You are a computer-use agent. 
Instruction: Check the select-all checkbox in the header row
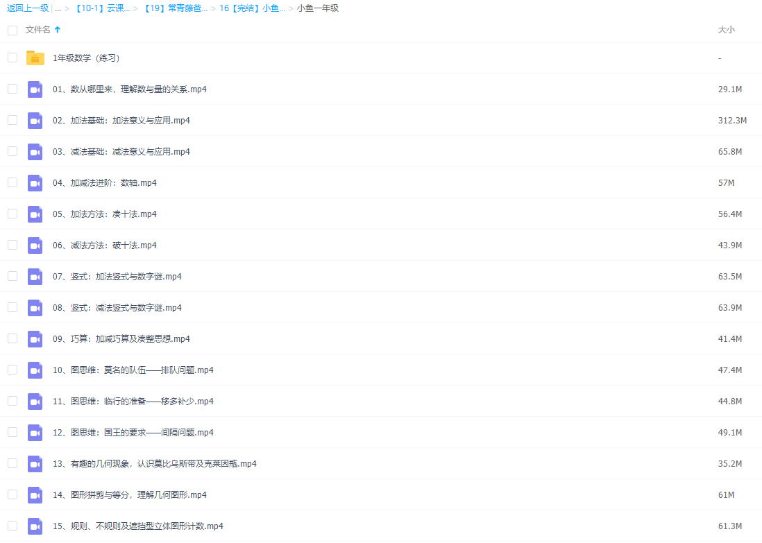(12, 30)
